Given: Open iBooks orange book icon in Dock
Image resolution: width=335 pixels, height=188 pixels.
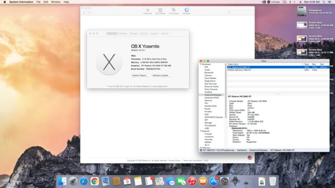Looking at the screenshot, I should 203,181.
